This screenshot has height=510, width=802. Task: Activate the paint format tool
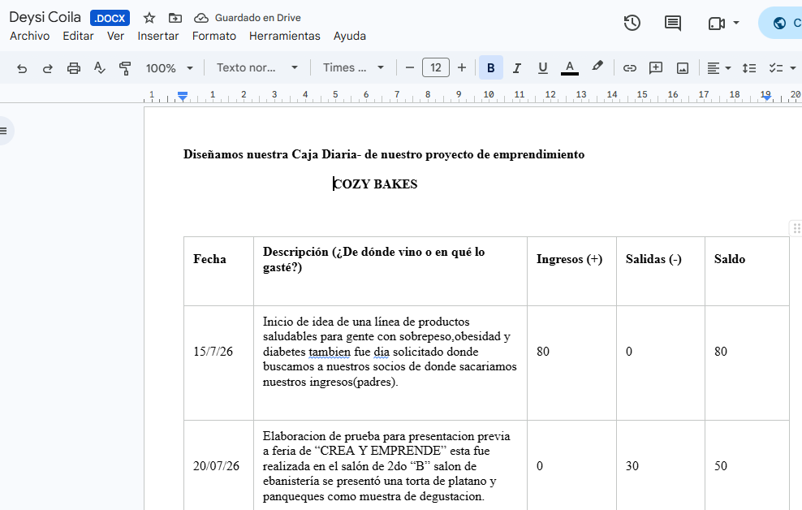[125, 68]
